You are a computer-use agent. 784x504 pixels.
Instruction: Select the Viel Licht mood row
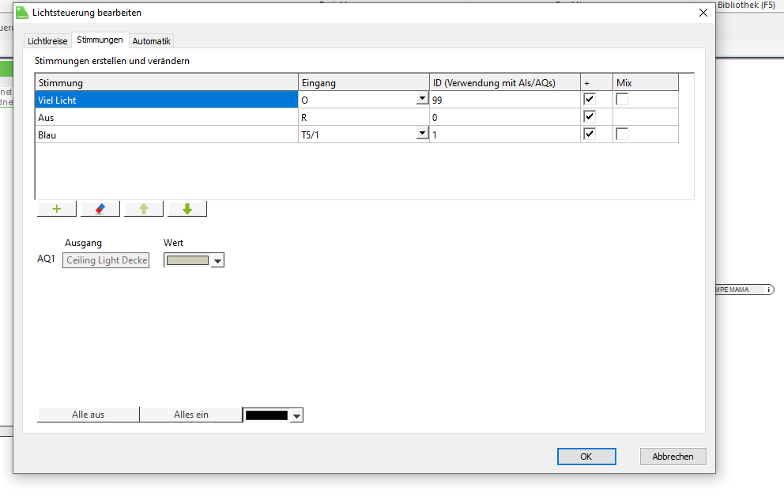[x=167, y=100]
